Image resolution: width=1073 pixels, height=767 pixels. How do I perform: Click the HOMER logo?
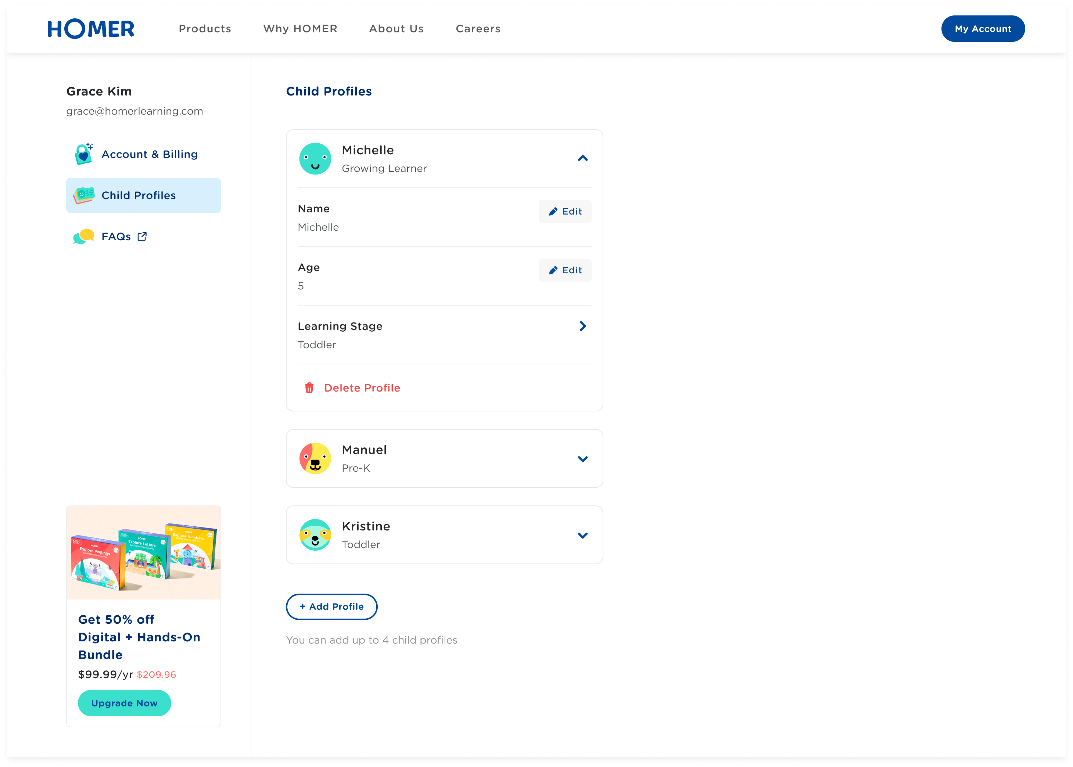click(91, 29)
